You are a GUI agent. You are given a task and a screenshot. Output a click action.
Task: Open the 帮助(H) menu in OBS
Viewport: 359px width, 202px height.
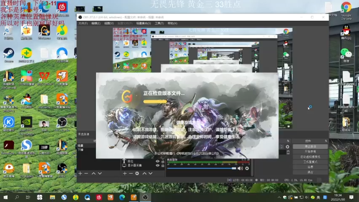click(172, 23)
